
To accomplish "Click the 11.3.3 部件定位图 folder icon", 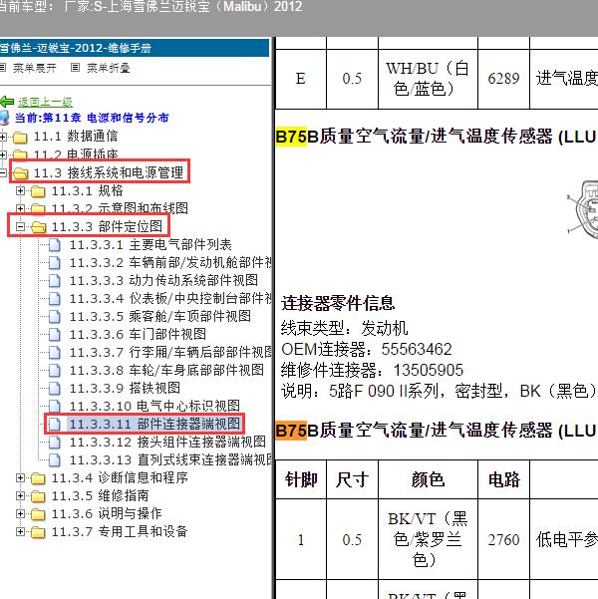I will (38, 227).
